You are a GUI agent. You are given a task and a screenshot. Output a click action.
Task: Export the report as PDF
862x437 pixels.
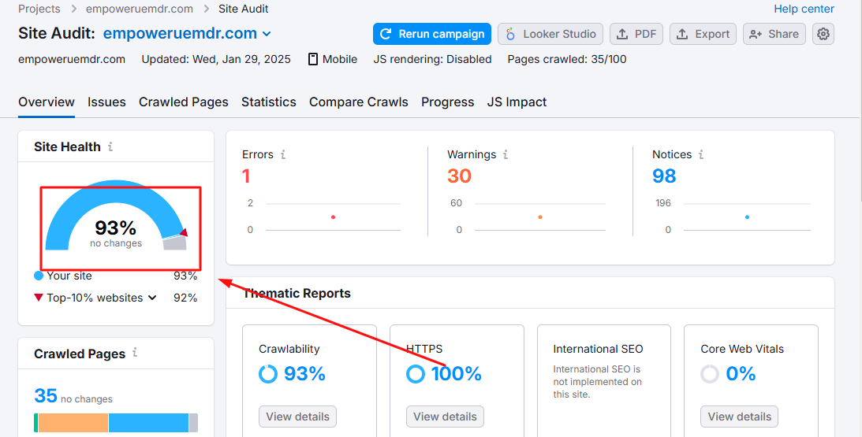[x=636, y=34]
